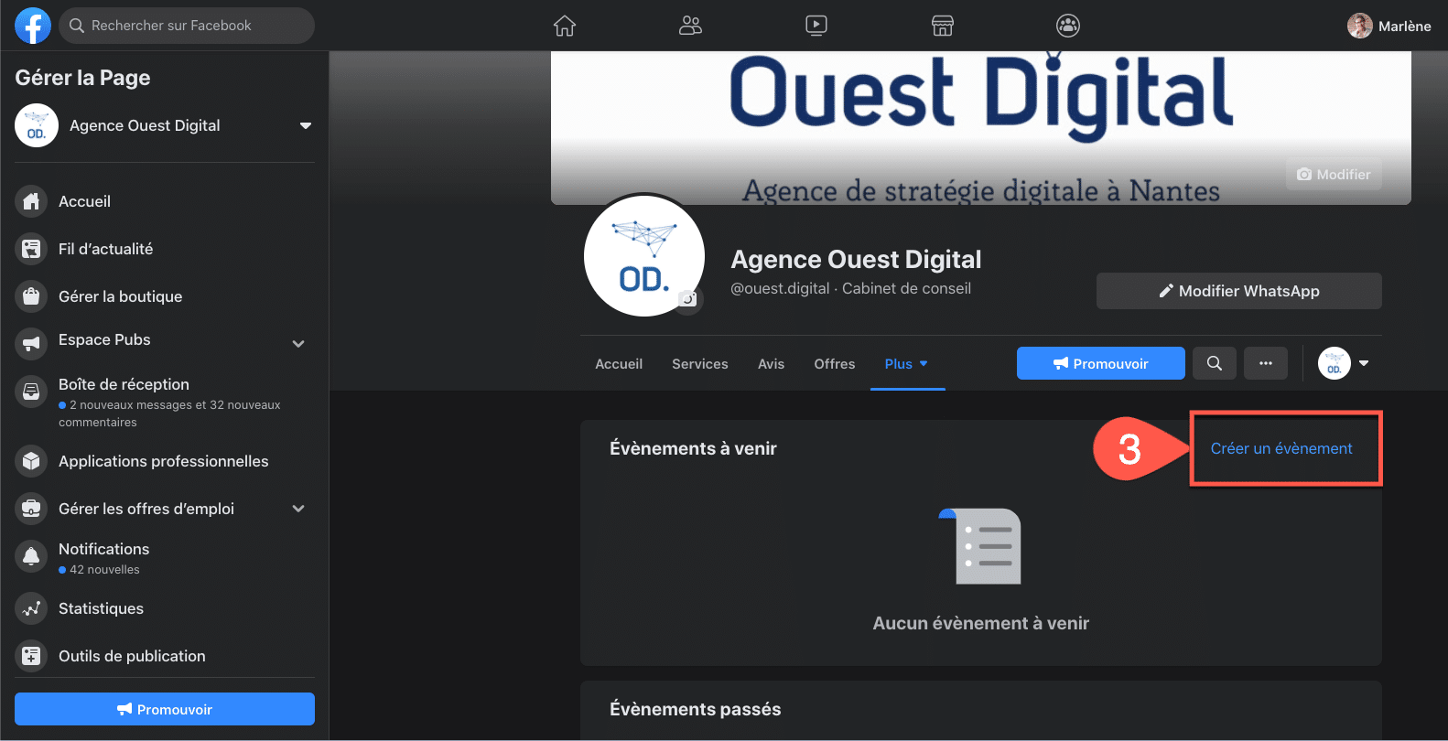Image resolution: width=1448 pixels, height=741 pixels.
Task: Open the page identity switcher dropdown arrow
Action: click(1364, 363)
